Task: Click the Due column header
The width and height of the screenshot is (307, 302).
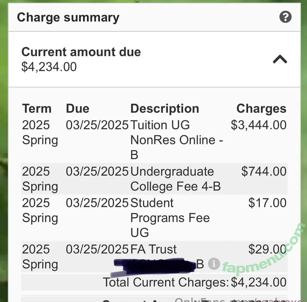Action: (78, 108)
